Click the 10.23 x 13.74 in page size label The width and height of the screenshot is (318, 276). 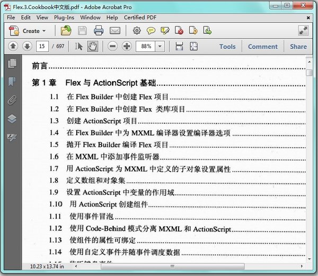[x=47, y=266]
